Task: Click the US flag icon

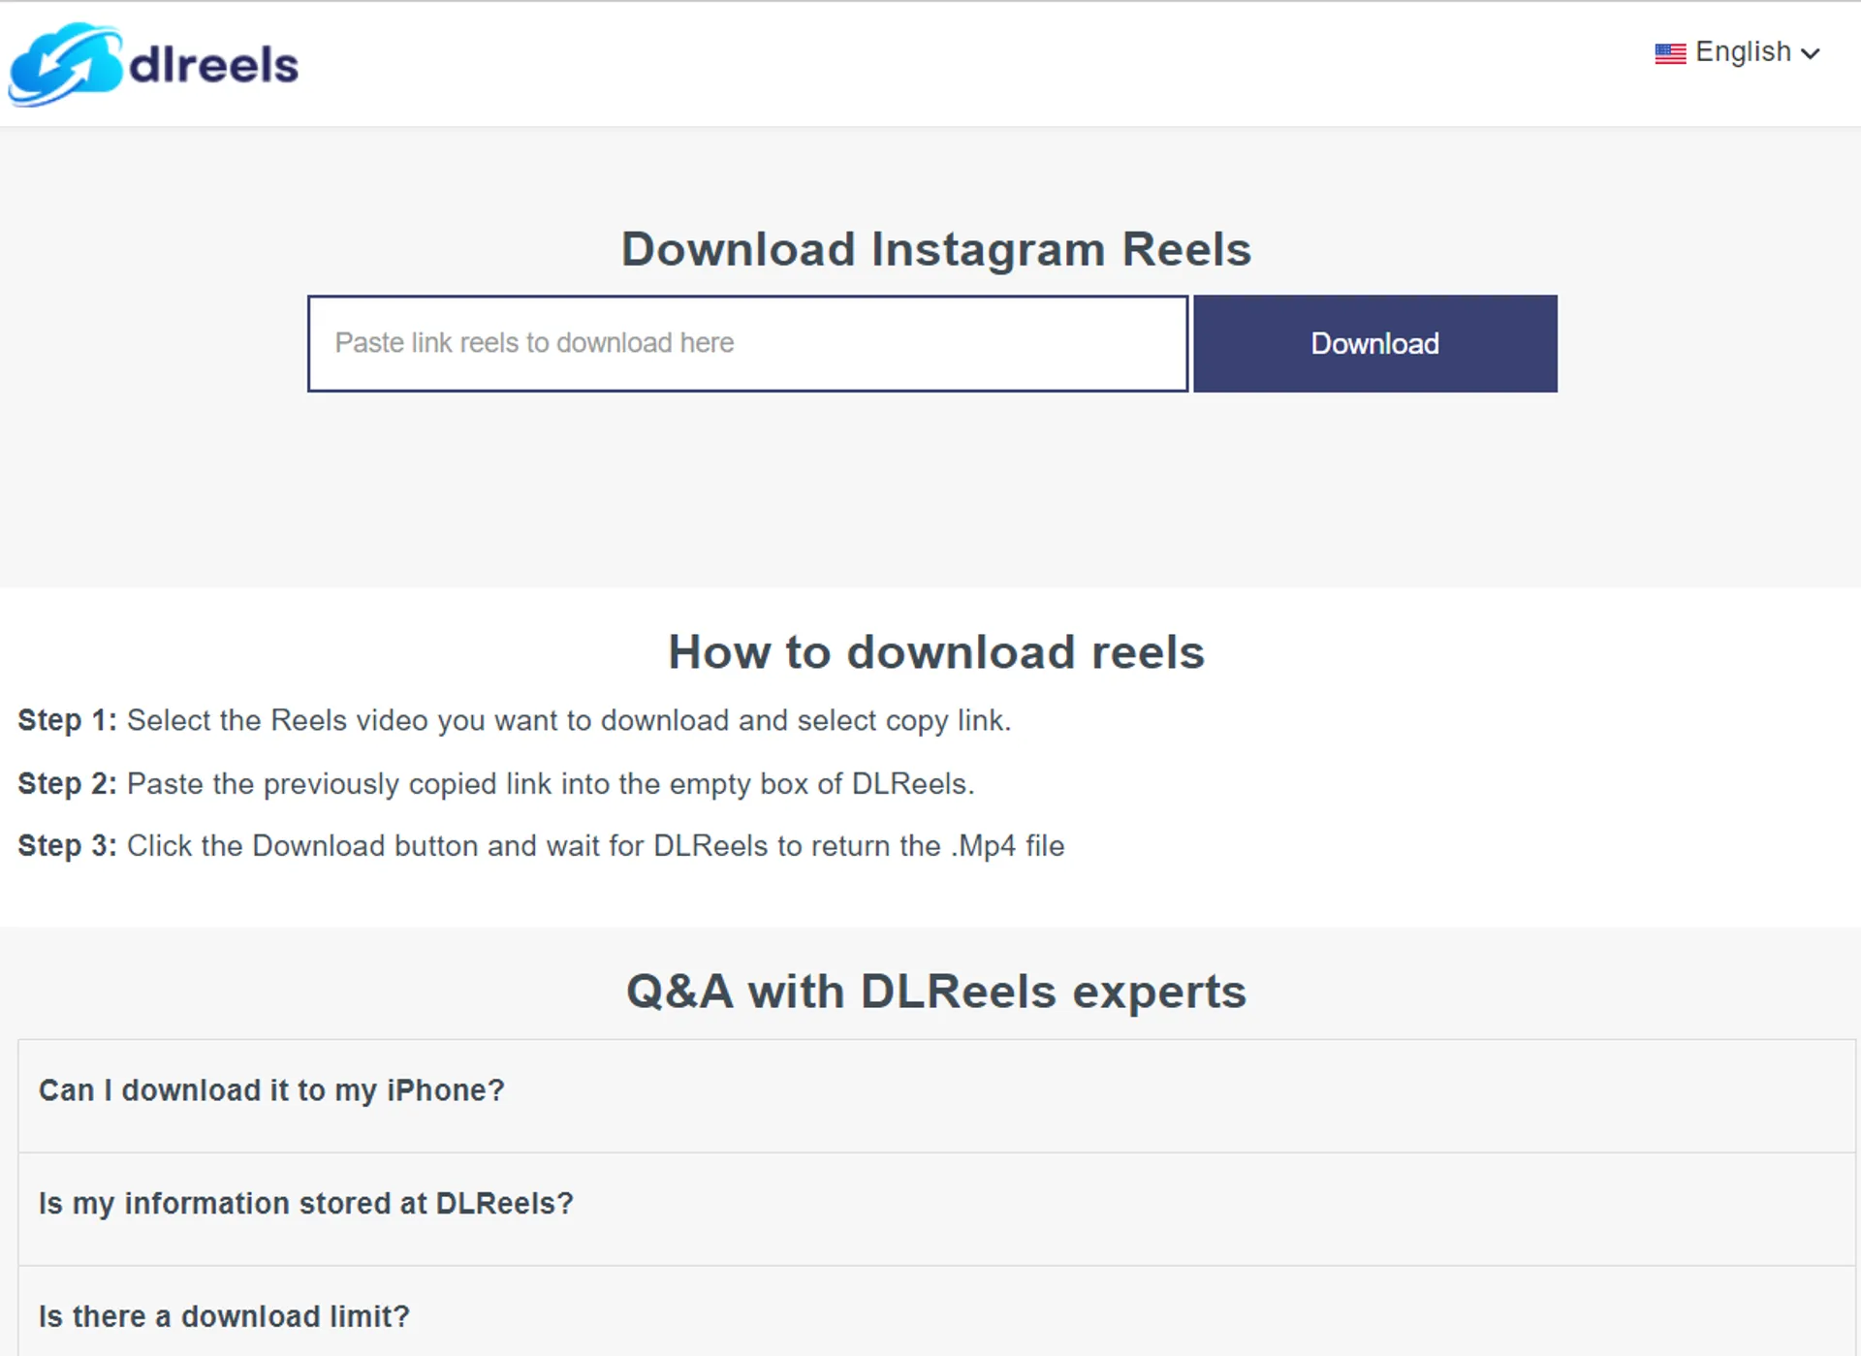Action: click(x=1670, y=53)
